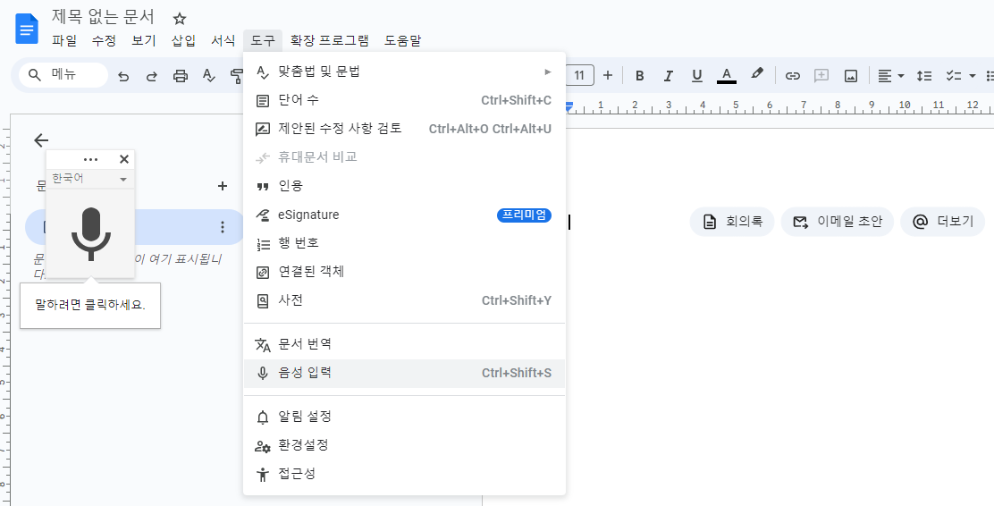Select 단어 수 menu entry

404,100
